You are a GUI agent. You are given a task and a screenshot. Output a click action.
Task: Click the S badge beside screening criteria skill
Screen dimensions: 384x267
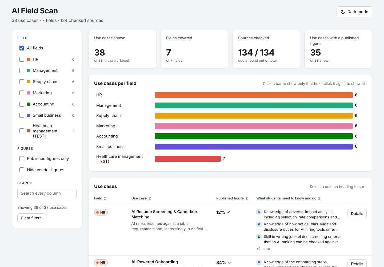(x=259, y=237)
